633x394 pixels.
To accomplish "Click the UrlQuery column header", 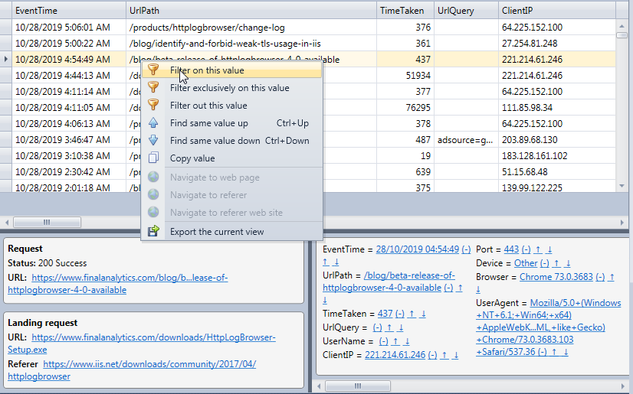I will point(466,11).
